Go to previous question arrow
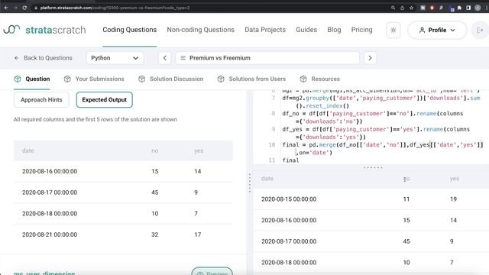Viewport: 489px width, 275px height. [165, 58]
